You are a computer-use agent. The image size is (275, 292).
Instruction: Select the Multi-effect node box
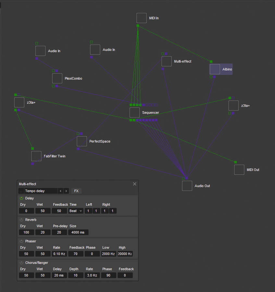pyautogui.click(x=167, y=61)
